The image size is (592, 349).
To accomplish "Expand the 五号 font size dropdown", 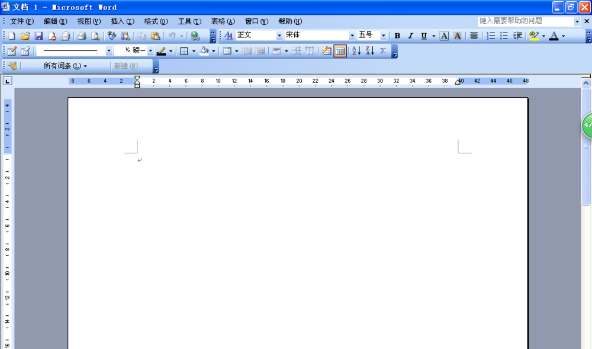I will coord(383,36).
